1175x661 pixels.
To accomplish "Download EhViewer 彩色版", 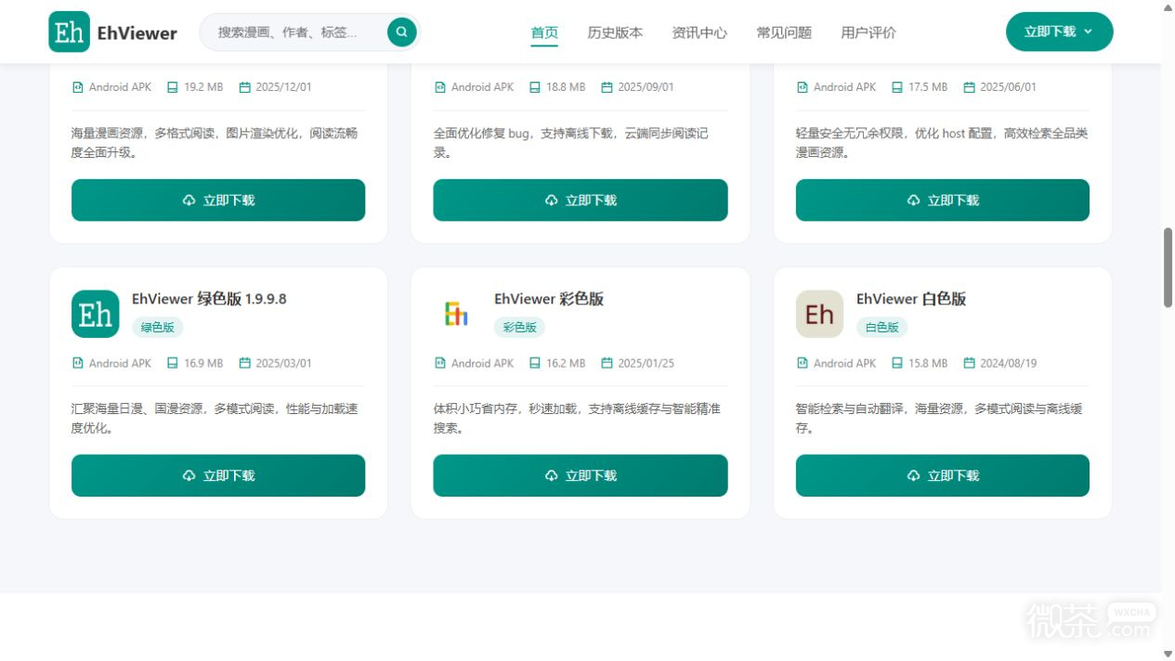I will coord(581,475).
